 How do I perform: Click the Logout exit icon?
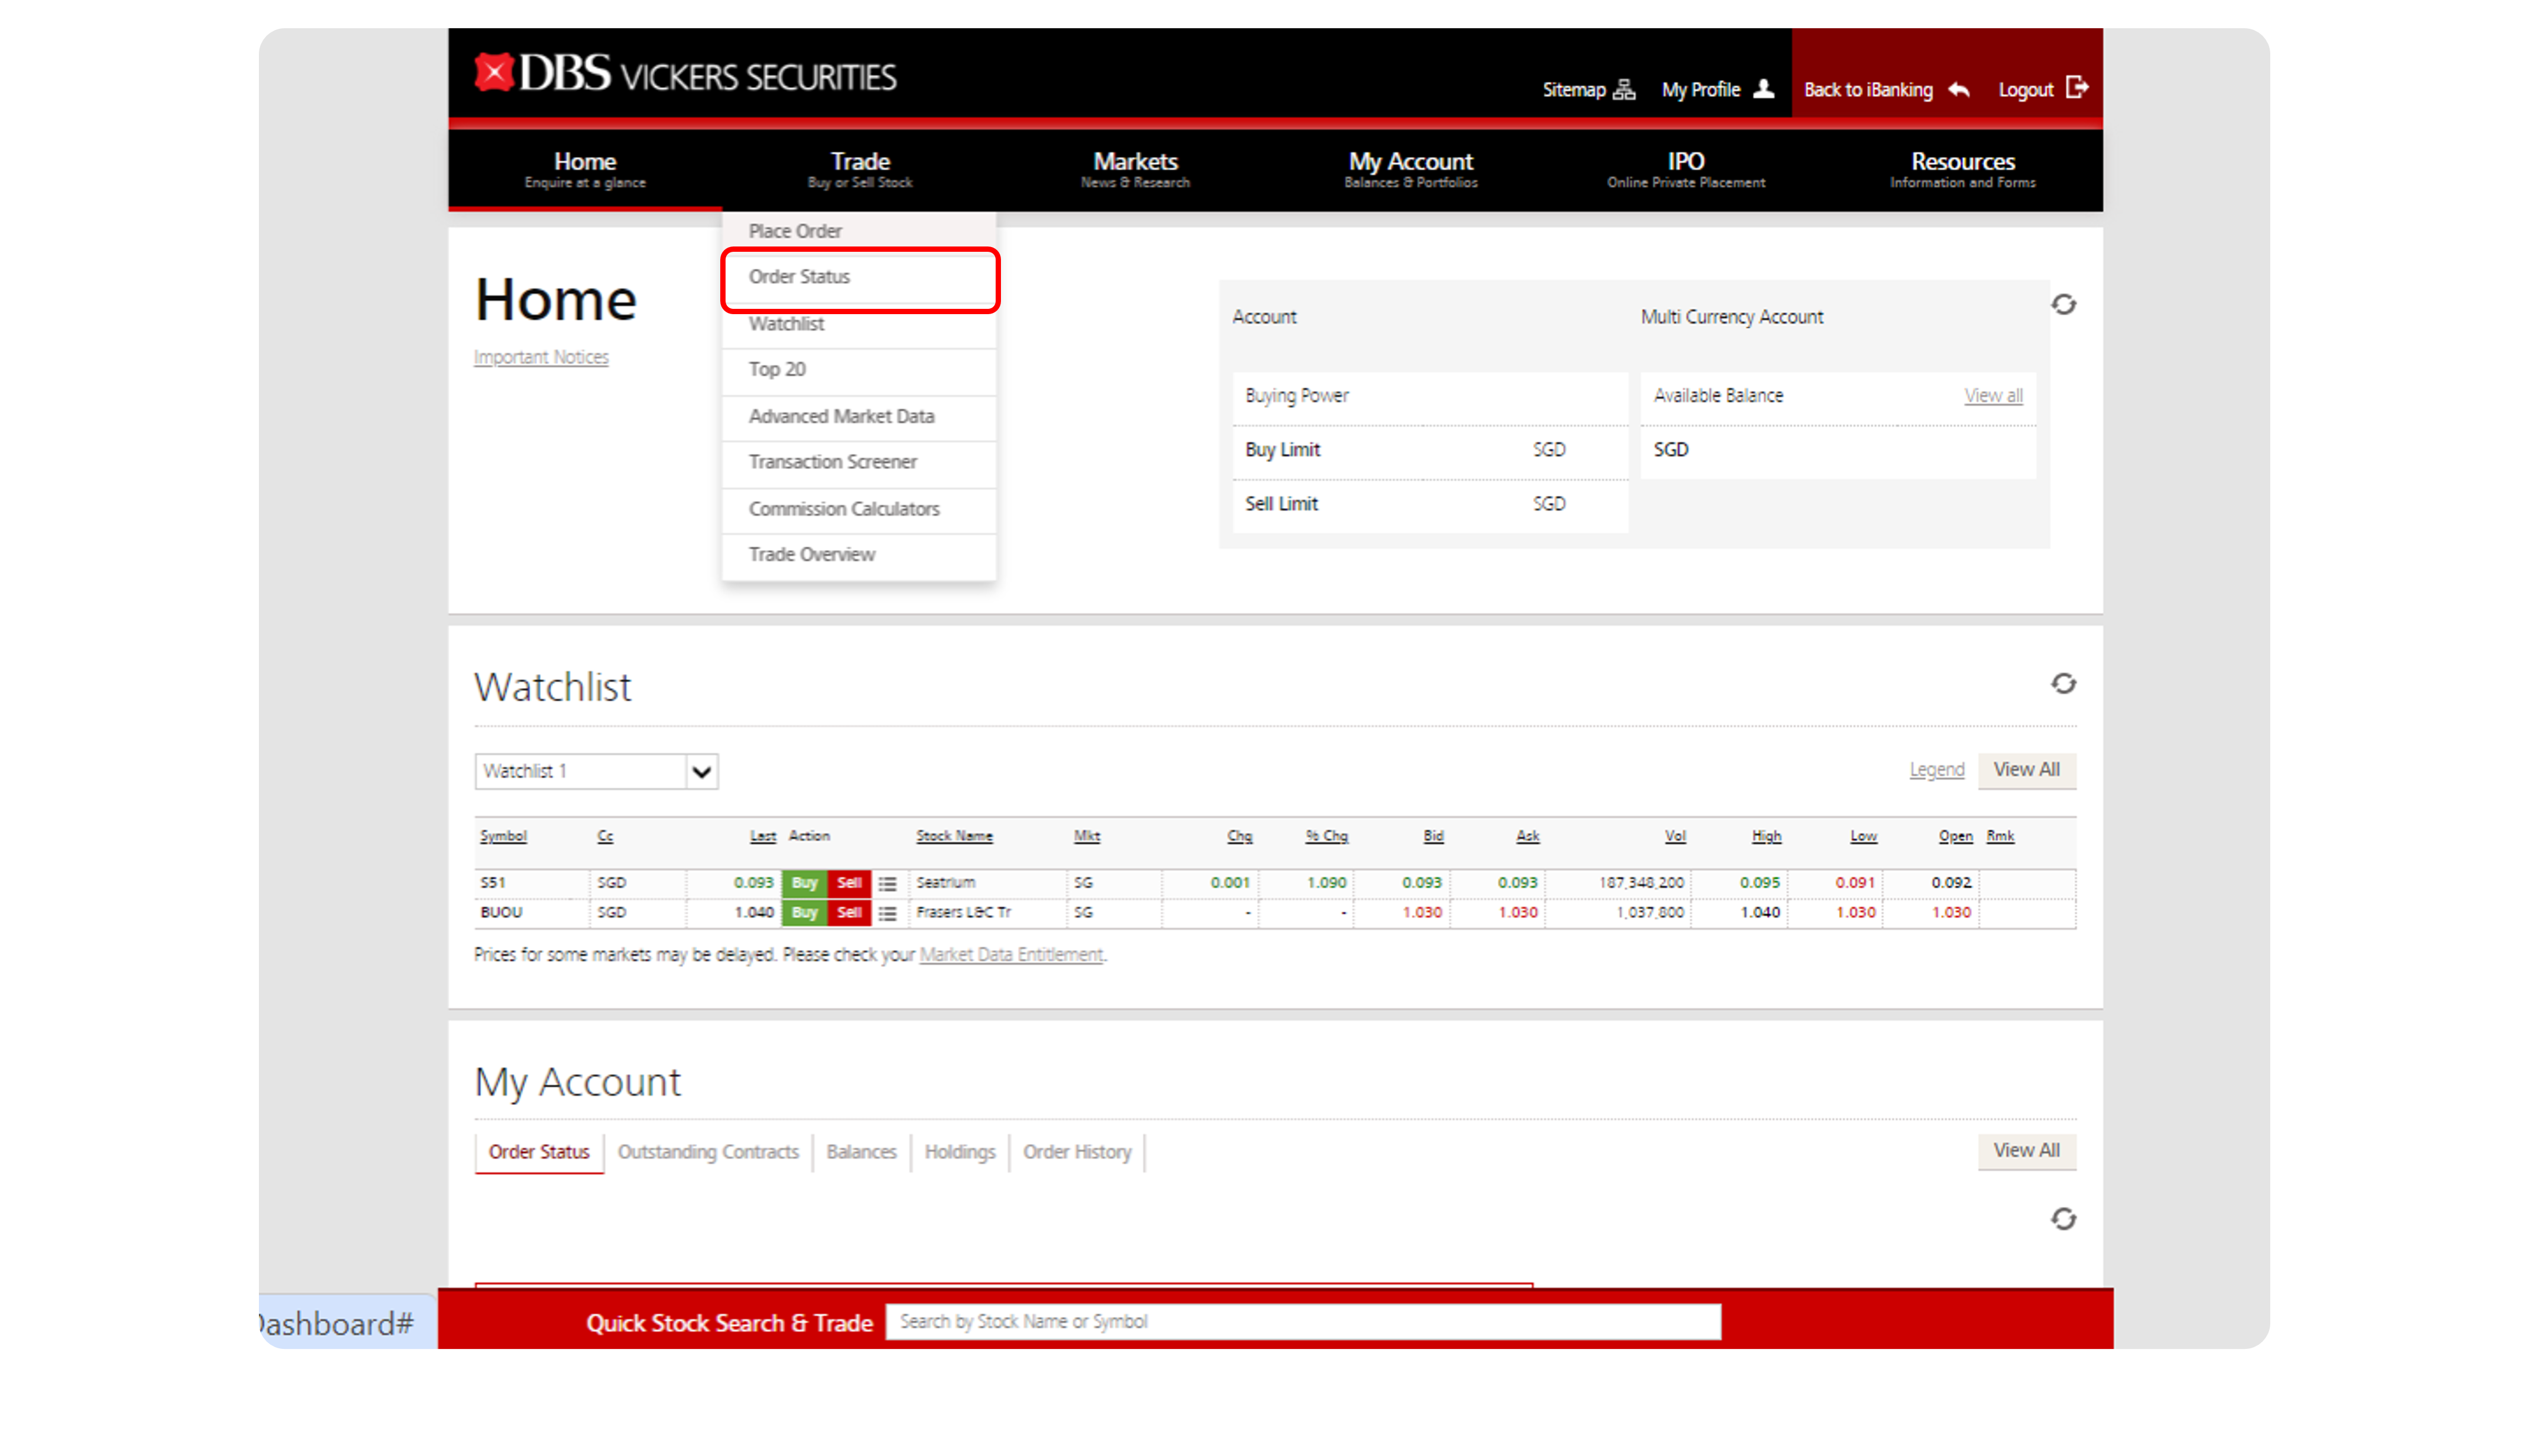2077,88
